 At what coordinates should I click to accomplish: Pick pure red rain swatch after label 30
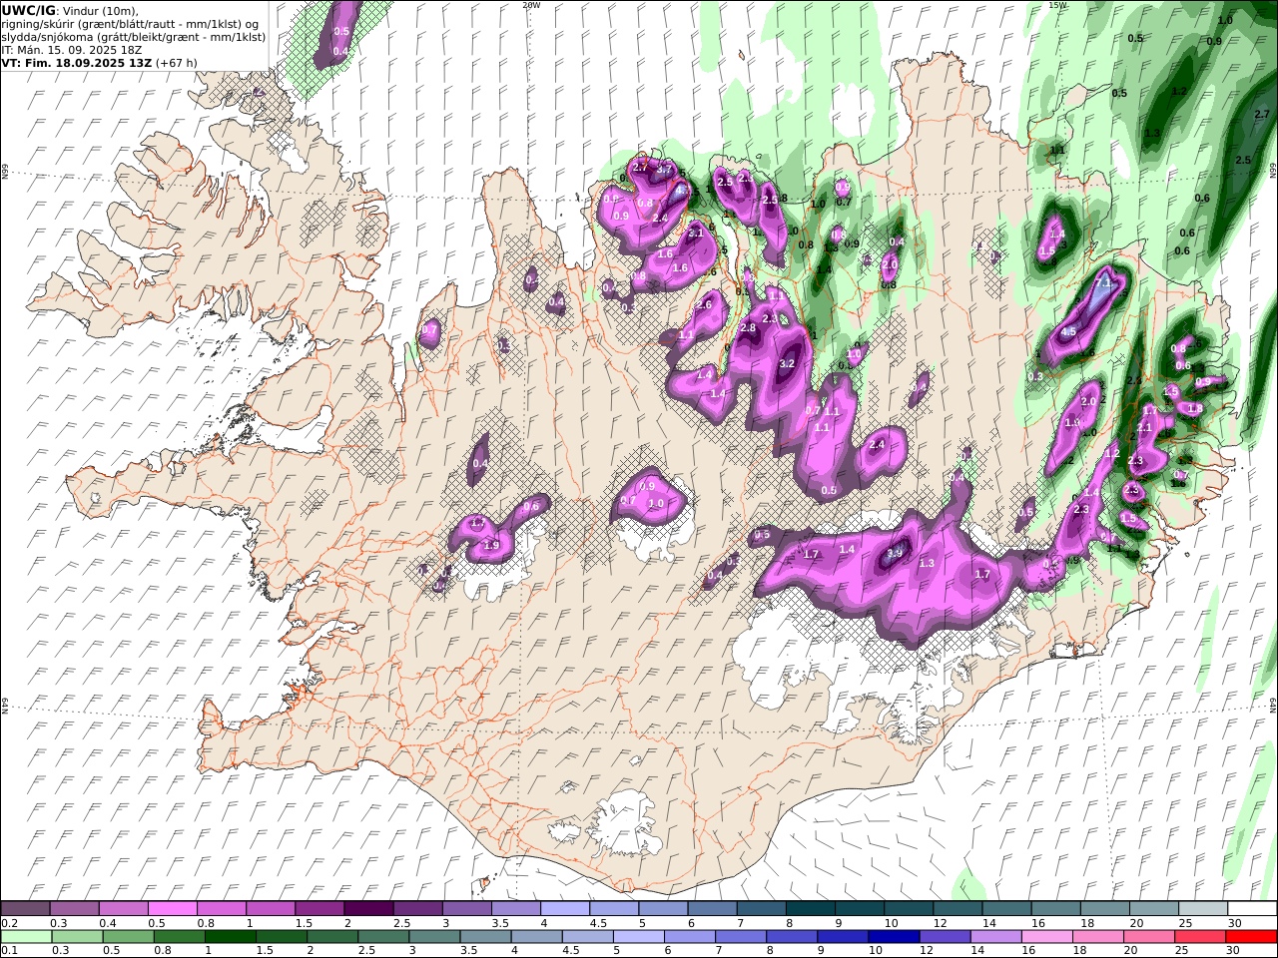(1250, 937)
